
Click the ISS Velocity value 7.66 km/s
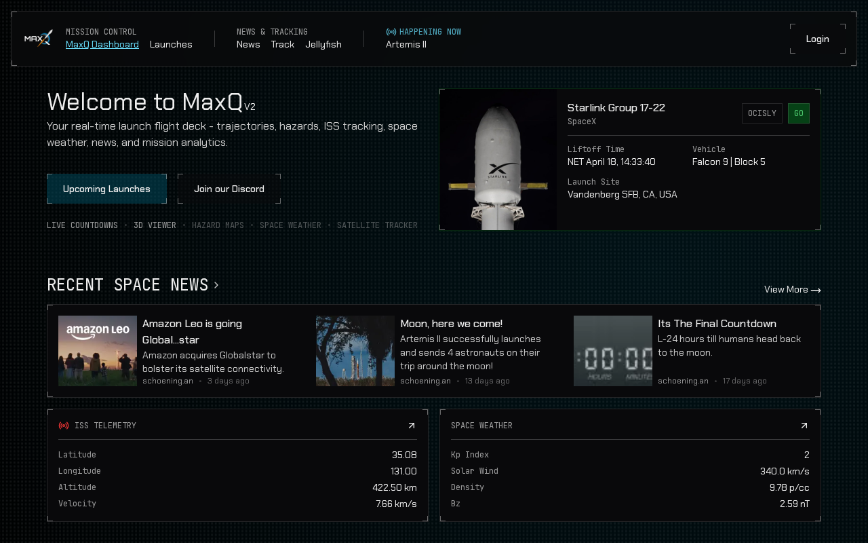pyautogui.click(x=396, y=504)
